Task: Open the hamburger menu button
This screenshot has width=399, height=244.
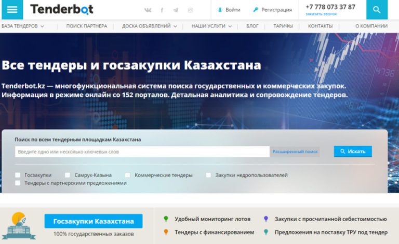Action: click(12, 10)
